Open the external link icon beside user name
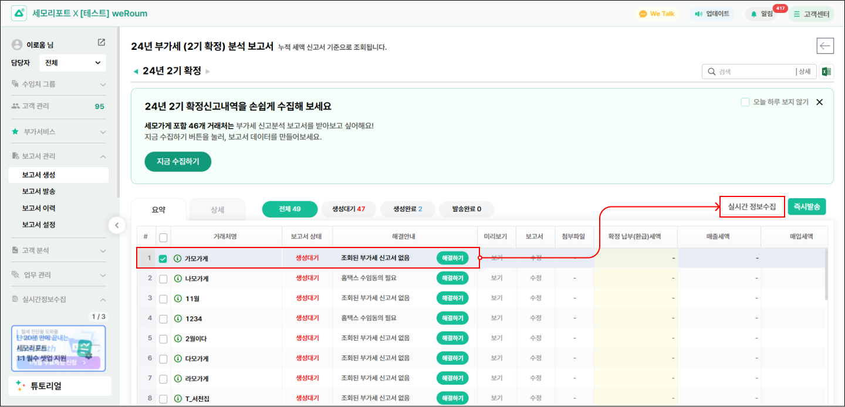The width and height of the screenshot is (845, 407). (x=102, y=43)
